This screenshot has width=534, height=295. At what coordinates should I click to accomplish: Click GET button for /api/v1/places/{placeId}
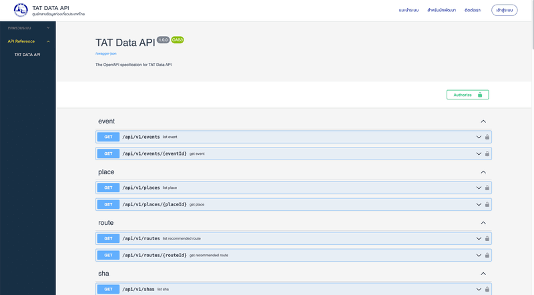click(x=108, y=204)
